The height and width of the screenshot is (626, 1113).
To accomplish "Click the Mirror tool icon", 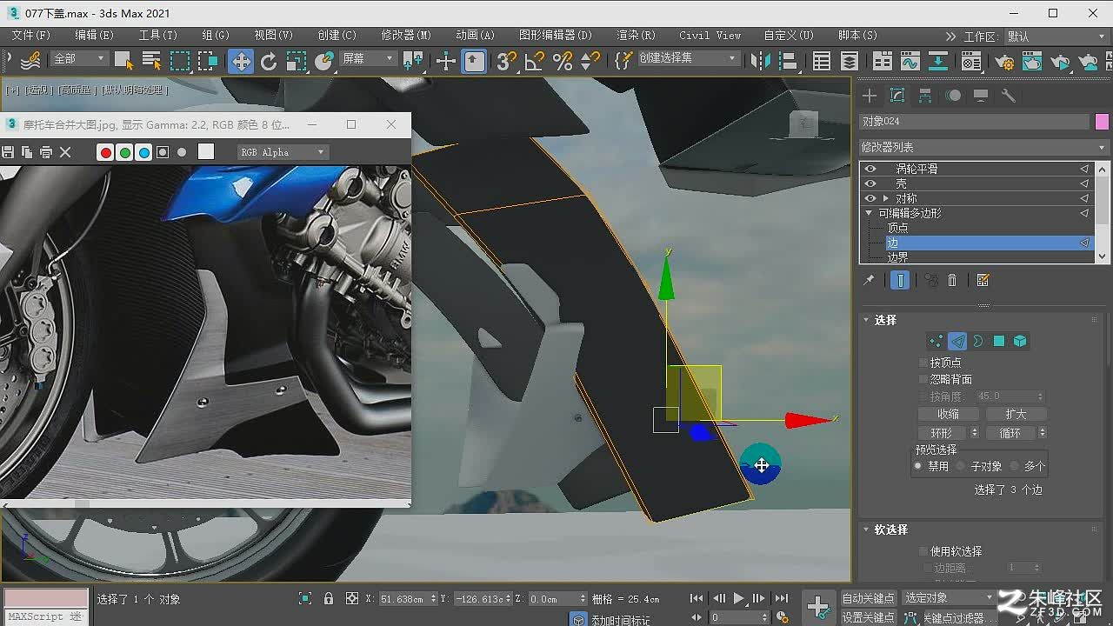I will click(x=761, y=60).
